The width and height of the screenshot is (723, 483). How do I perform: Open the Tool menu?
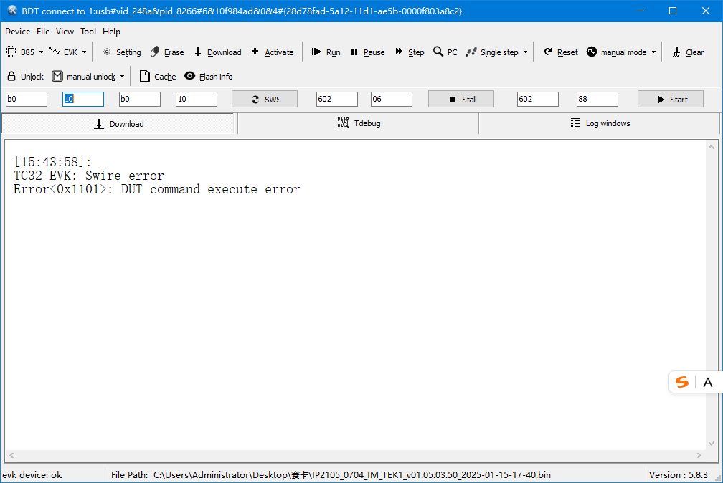[x=88, y=32]
